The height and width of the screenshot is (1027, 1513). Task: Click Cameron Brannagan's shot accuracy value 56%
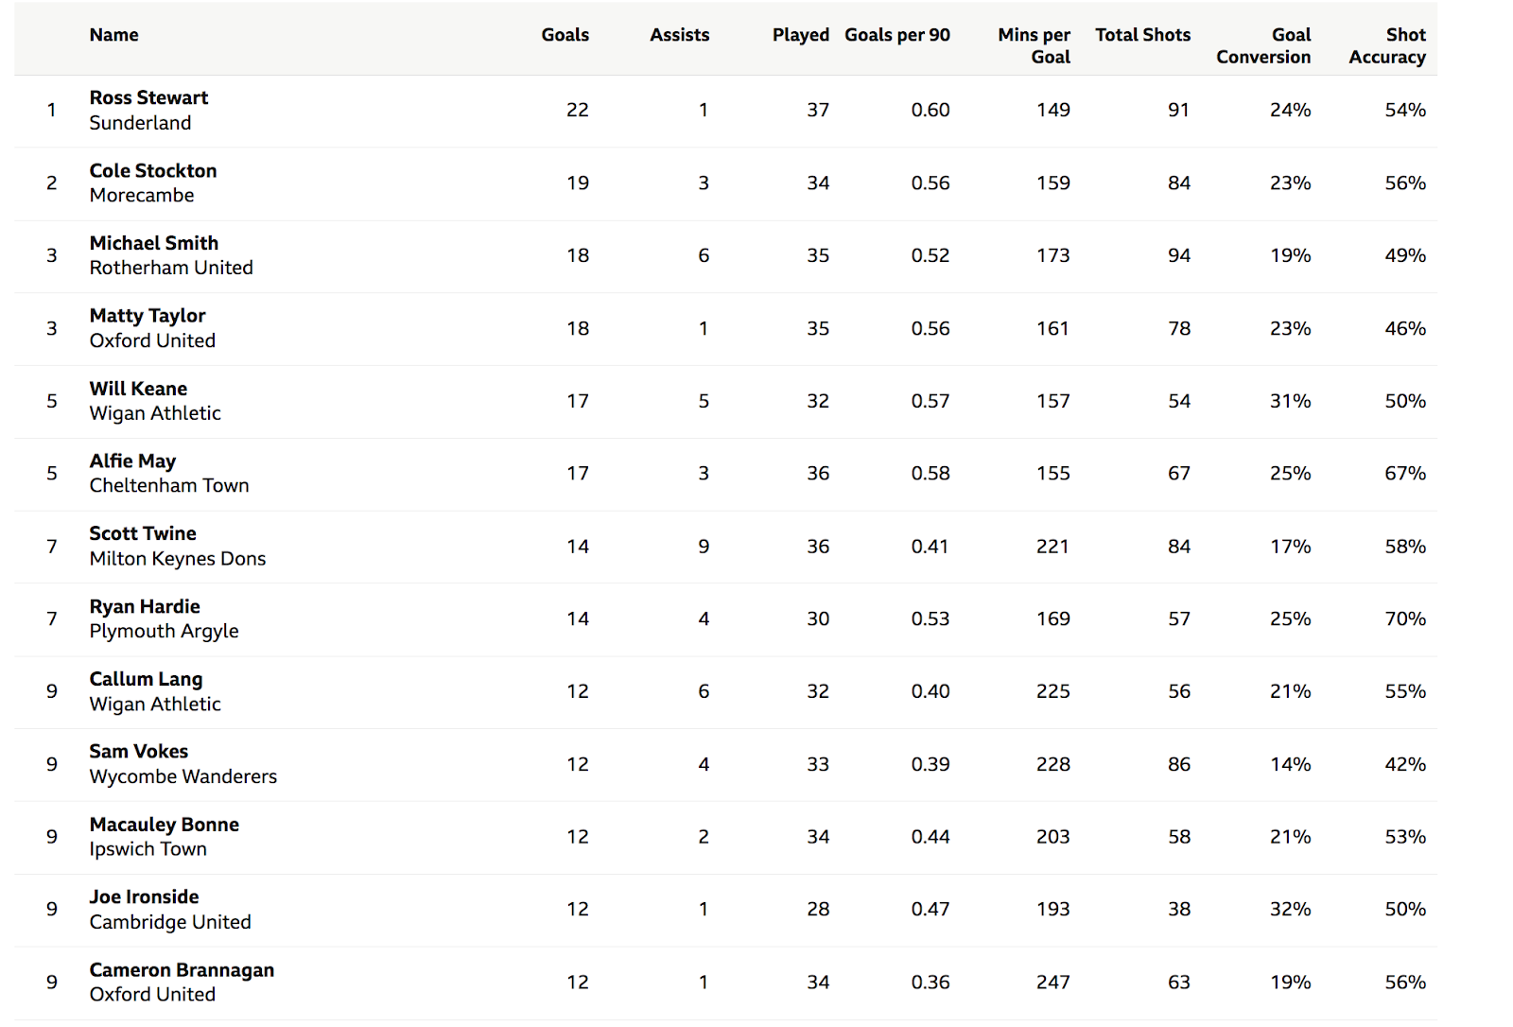pyautogui.click(x=1404, y=983)
